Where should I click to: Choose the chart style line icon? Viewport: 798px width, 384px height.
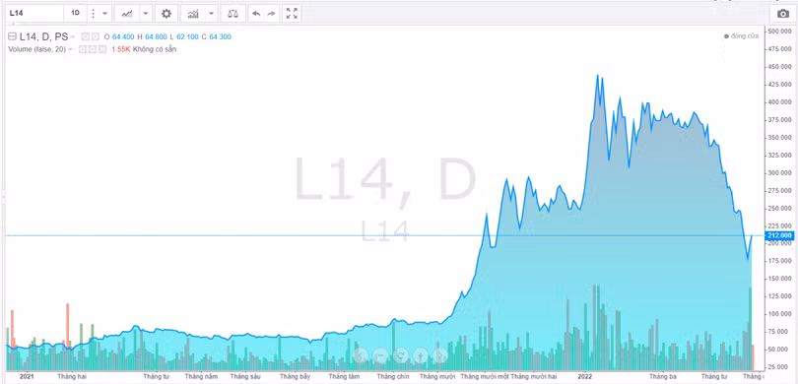127,13
